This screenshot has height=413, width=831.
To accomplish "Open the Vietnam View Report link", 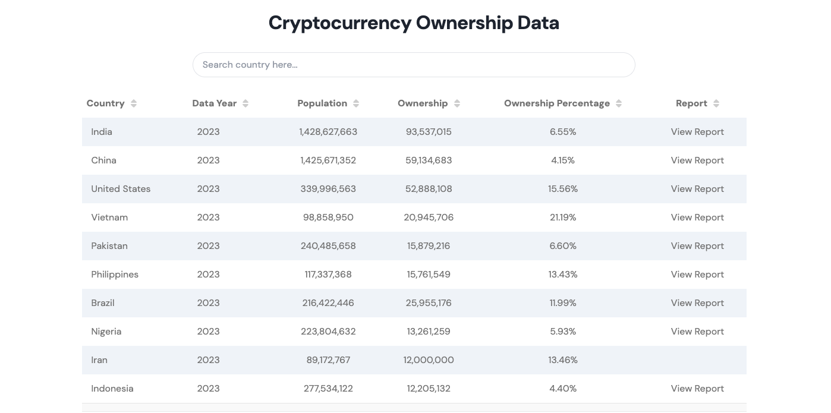I will [697, 217].
